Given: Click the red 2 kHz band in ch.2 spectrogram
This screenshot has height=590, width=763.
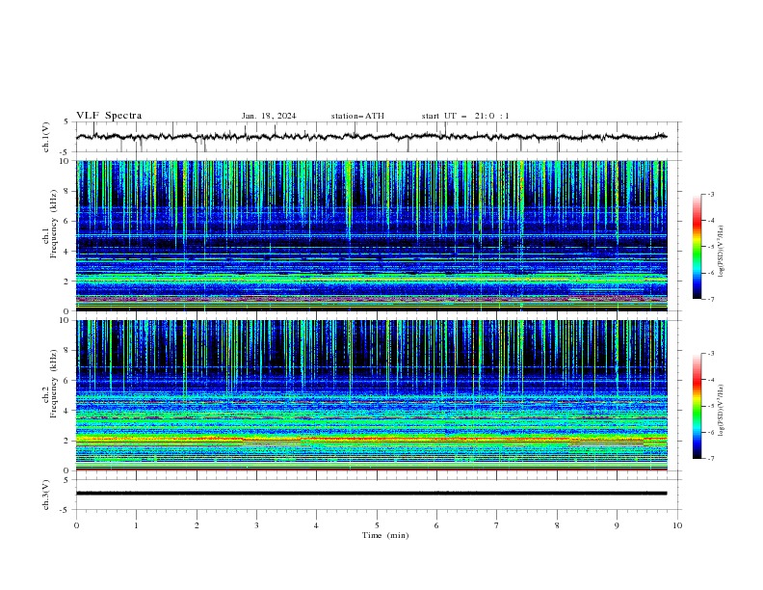Looking at the screenshot, I should [372, 439].
